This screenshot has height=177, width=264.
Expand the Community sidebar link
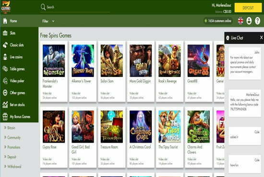pos(12,138)
